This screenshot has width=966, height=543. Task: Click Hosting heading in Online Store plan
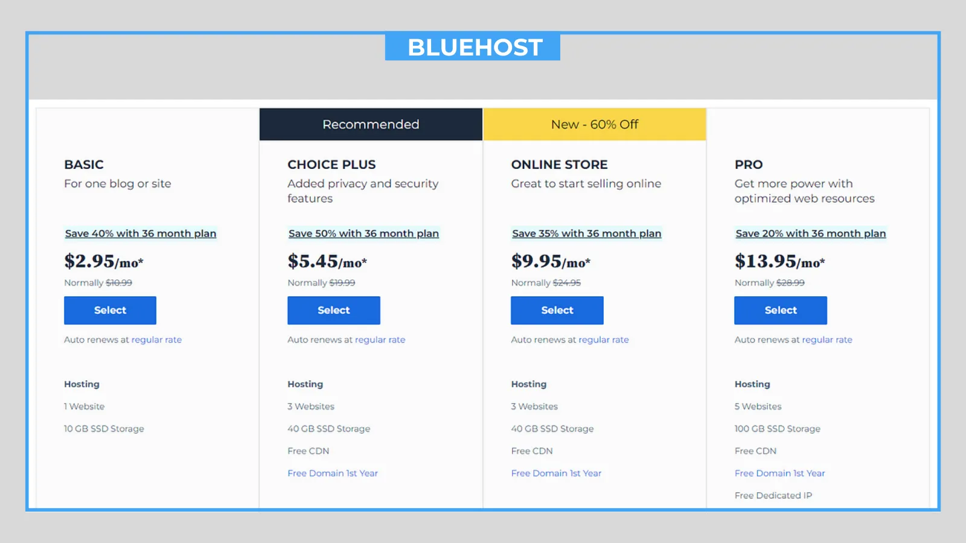pos(529,384)
